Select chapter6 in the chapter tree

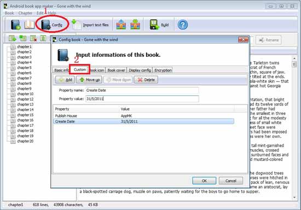[24, 73]
